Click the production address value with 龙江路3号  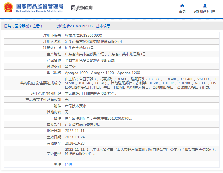[x=105, y=54]
